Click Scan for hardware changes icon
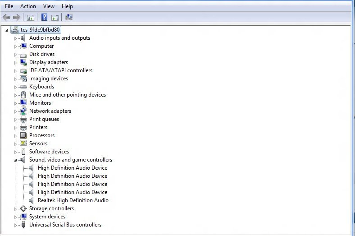This screenshot has height=236, width=355. 68,18
